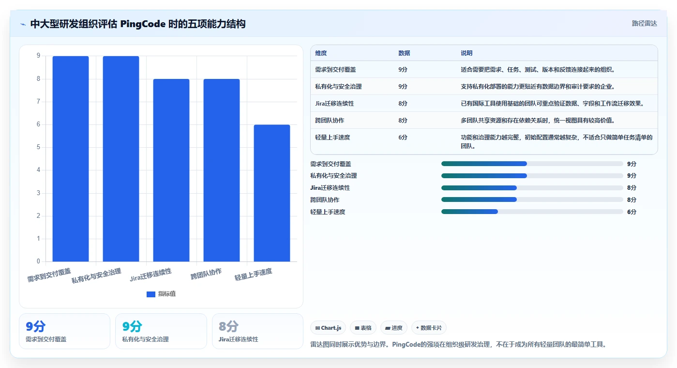Click the chart bar for Jira迁移连续性
The image size is (677, 368).
pos(171,170)
